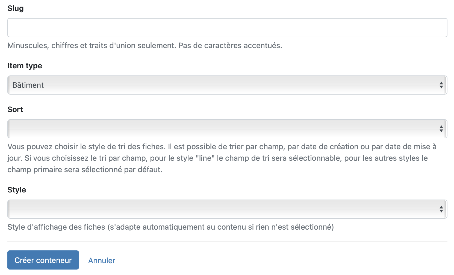This screenshot has width=454, height=275.
Task: Click "Pas de caractères accentués" hint sentence
Action: click(230, 45)
